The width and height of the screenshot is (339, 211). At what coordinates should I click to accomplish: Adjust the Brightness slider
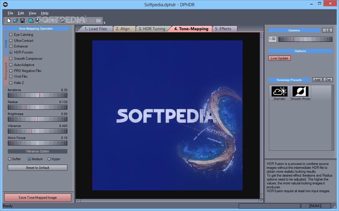pyautogui.click(x=38, y=119)
